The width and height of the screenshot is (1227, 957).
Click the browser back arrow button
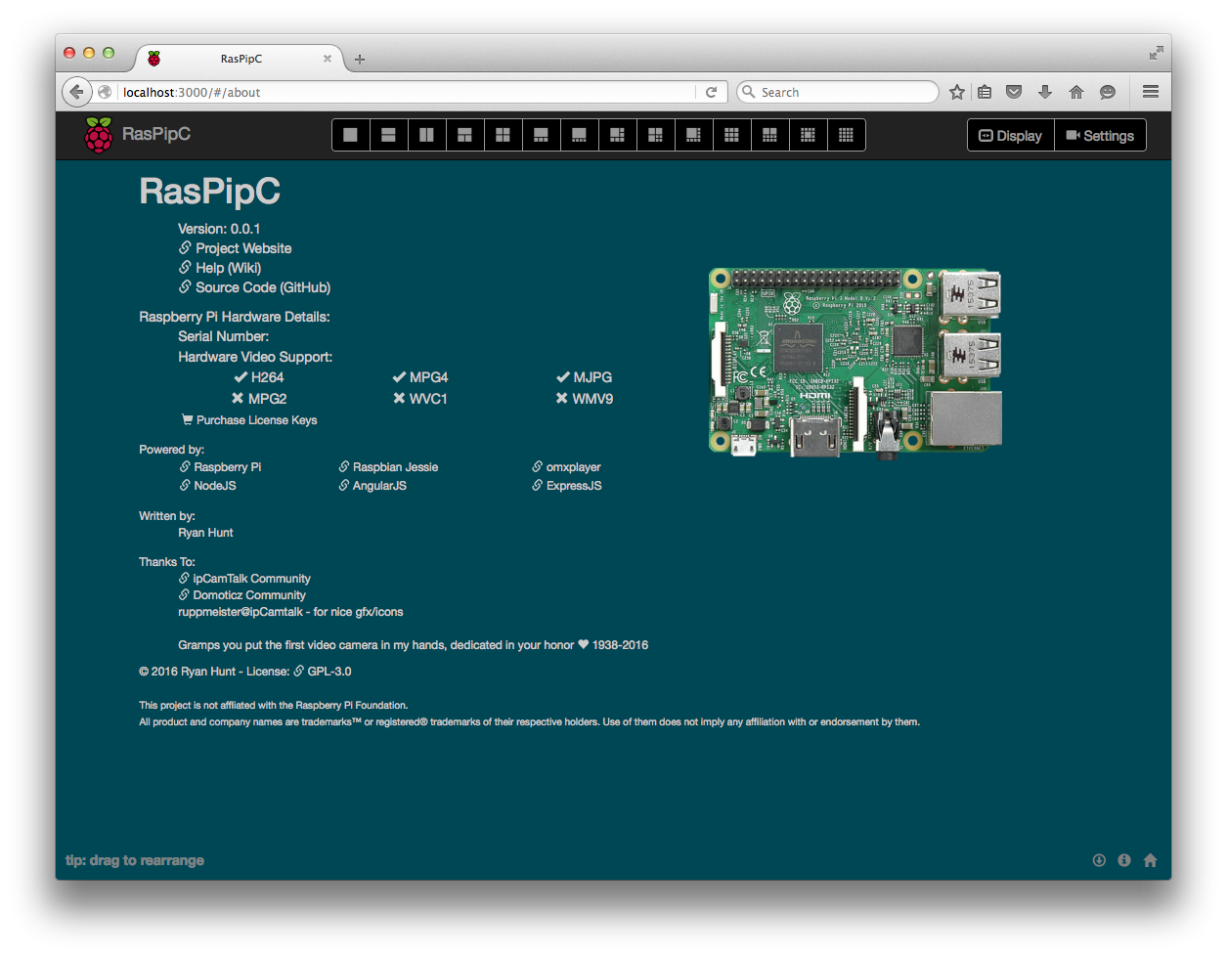coord(76,92)
